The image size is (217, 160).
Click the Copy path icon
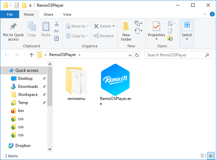coord(57,31)
